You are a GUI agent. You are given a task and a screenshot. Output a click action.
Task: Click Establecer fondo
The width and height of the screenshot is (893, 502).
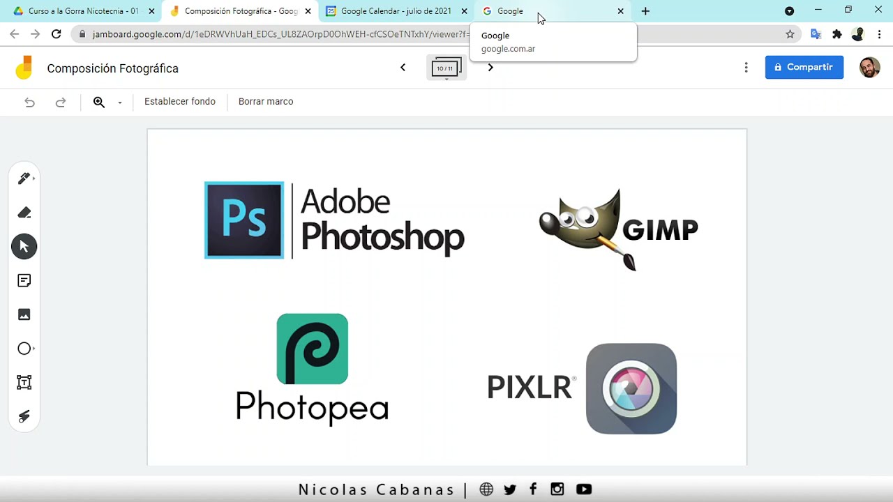[180, 102]
